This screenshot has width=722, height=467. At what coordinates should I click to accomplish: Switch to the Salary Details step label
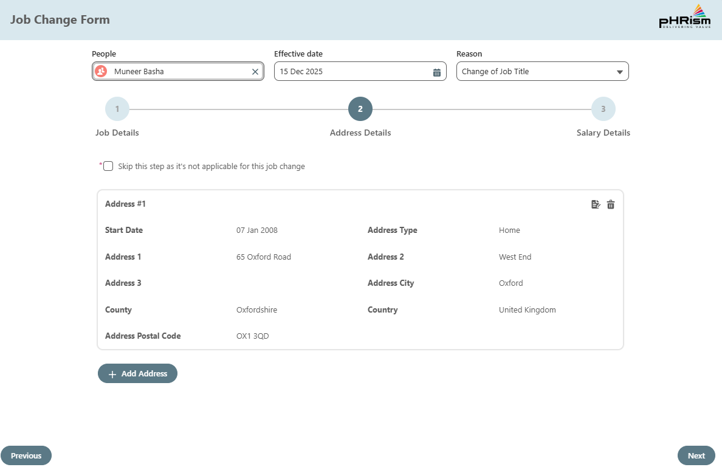[603, 133]
